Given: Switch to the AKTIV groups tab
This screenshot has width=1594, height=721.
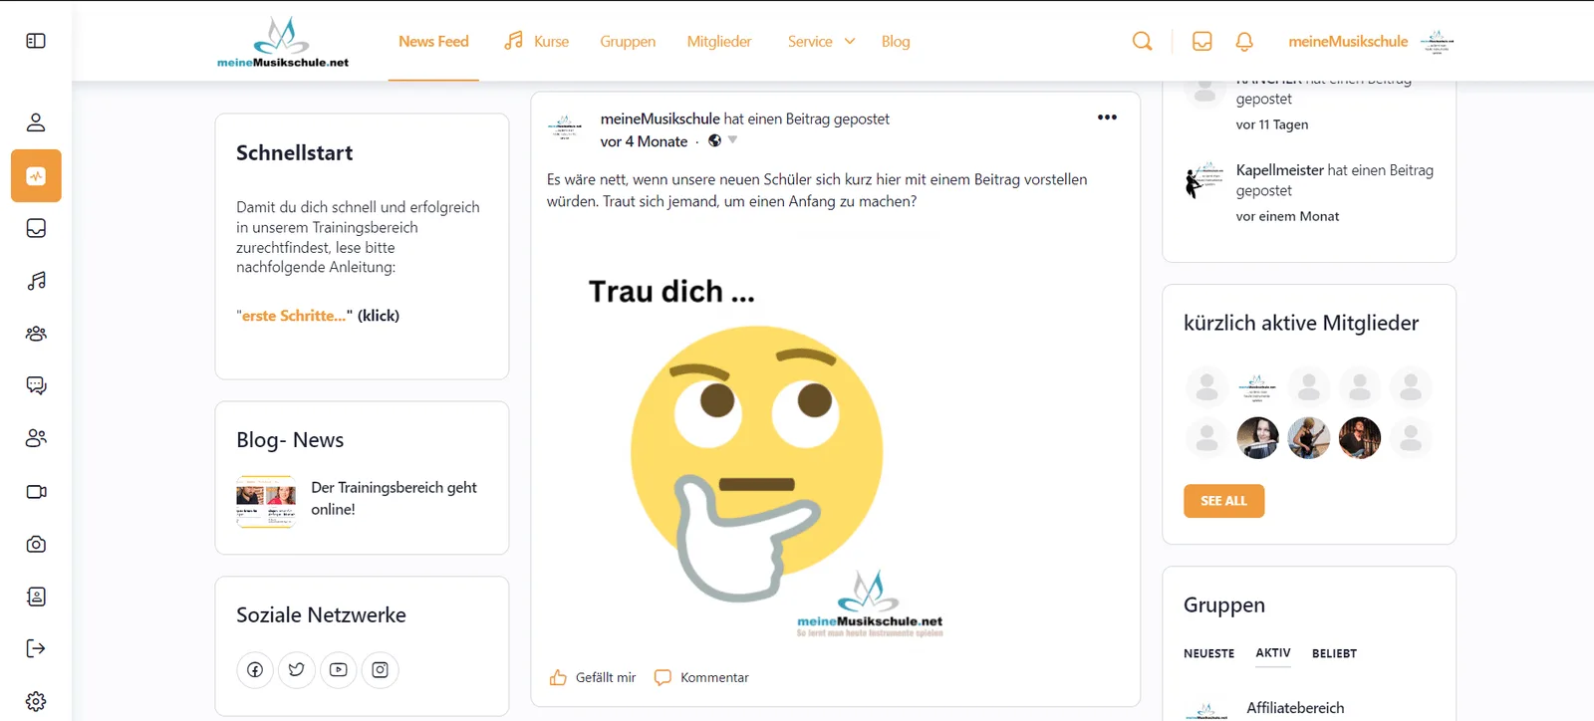Looking at the screenshot, I should [1273, 653].
